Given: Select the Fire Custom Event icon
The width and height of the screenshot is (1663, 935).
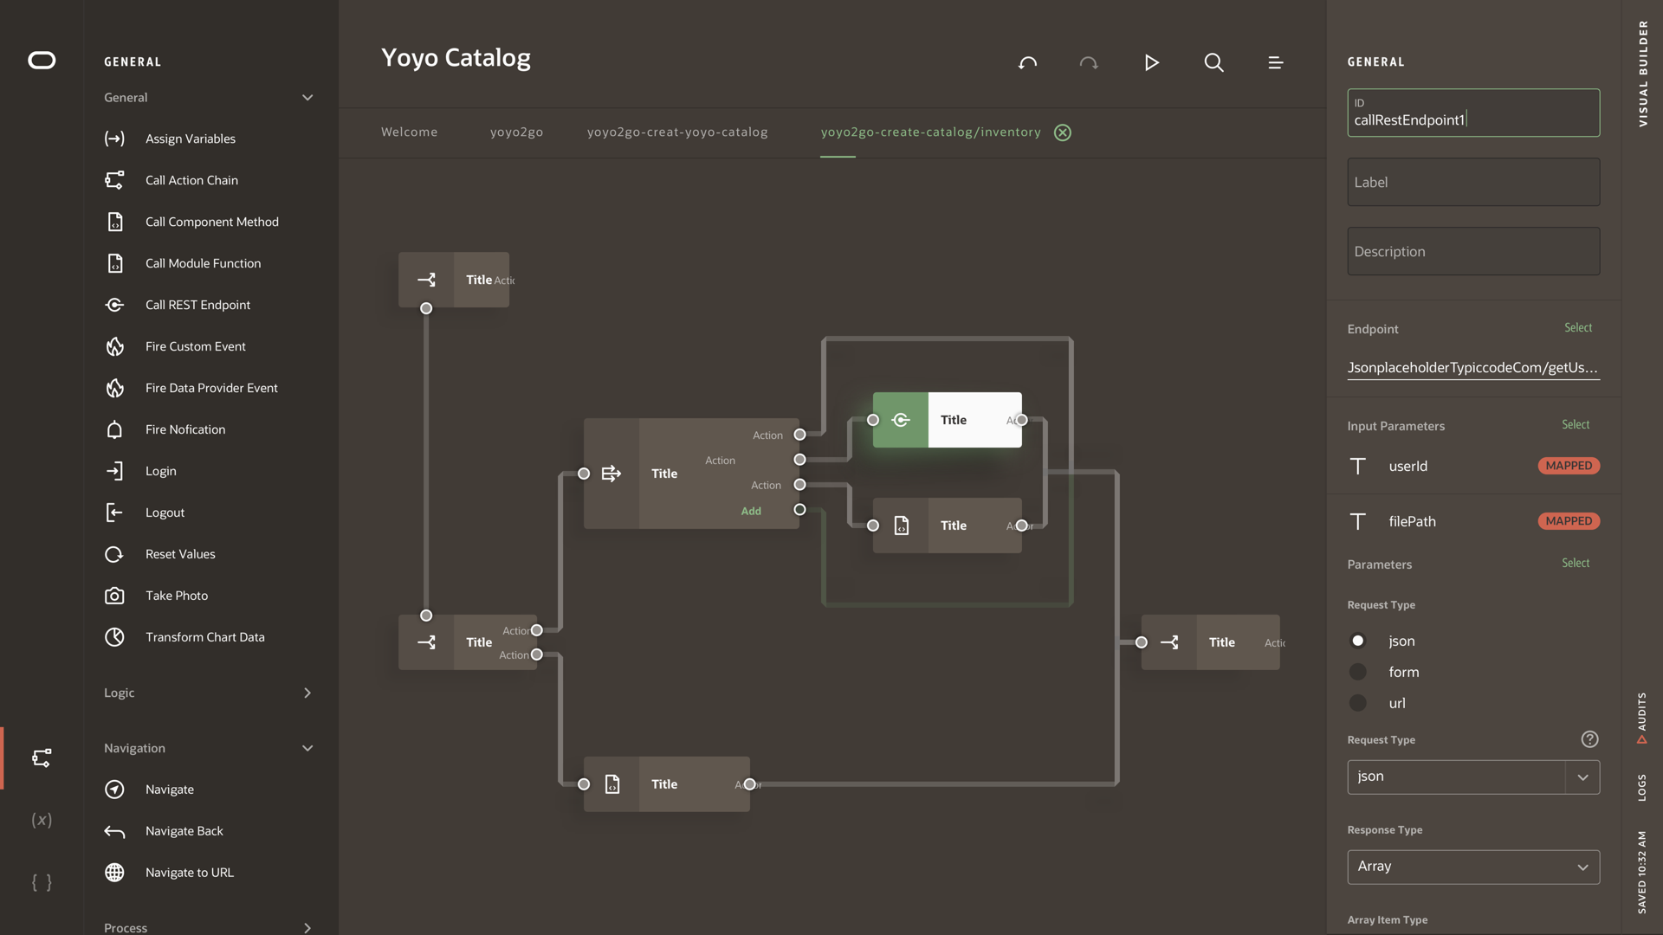Looking at the screenshot, I should point(114,346).
